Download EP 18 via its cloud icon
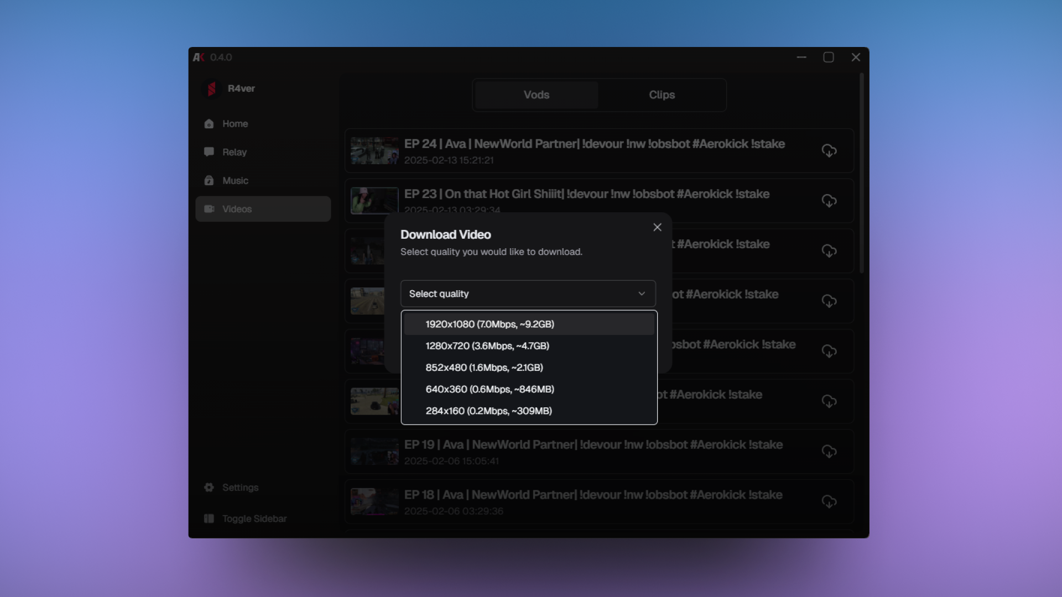Viewport: 1062px width, 597px height. 829,501
